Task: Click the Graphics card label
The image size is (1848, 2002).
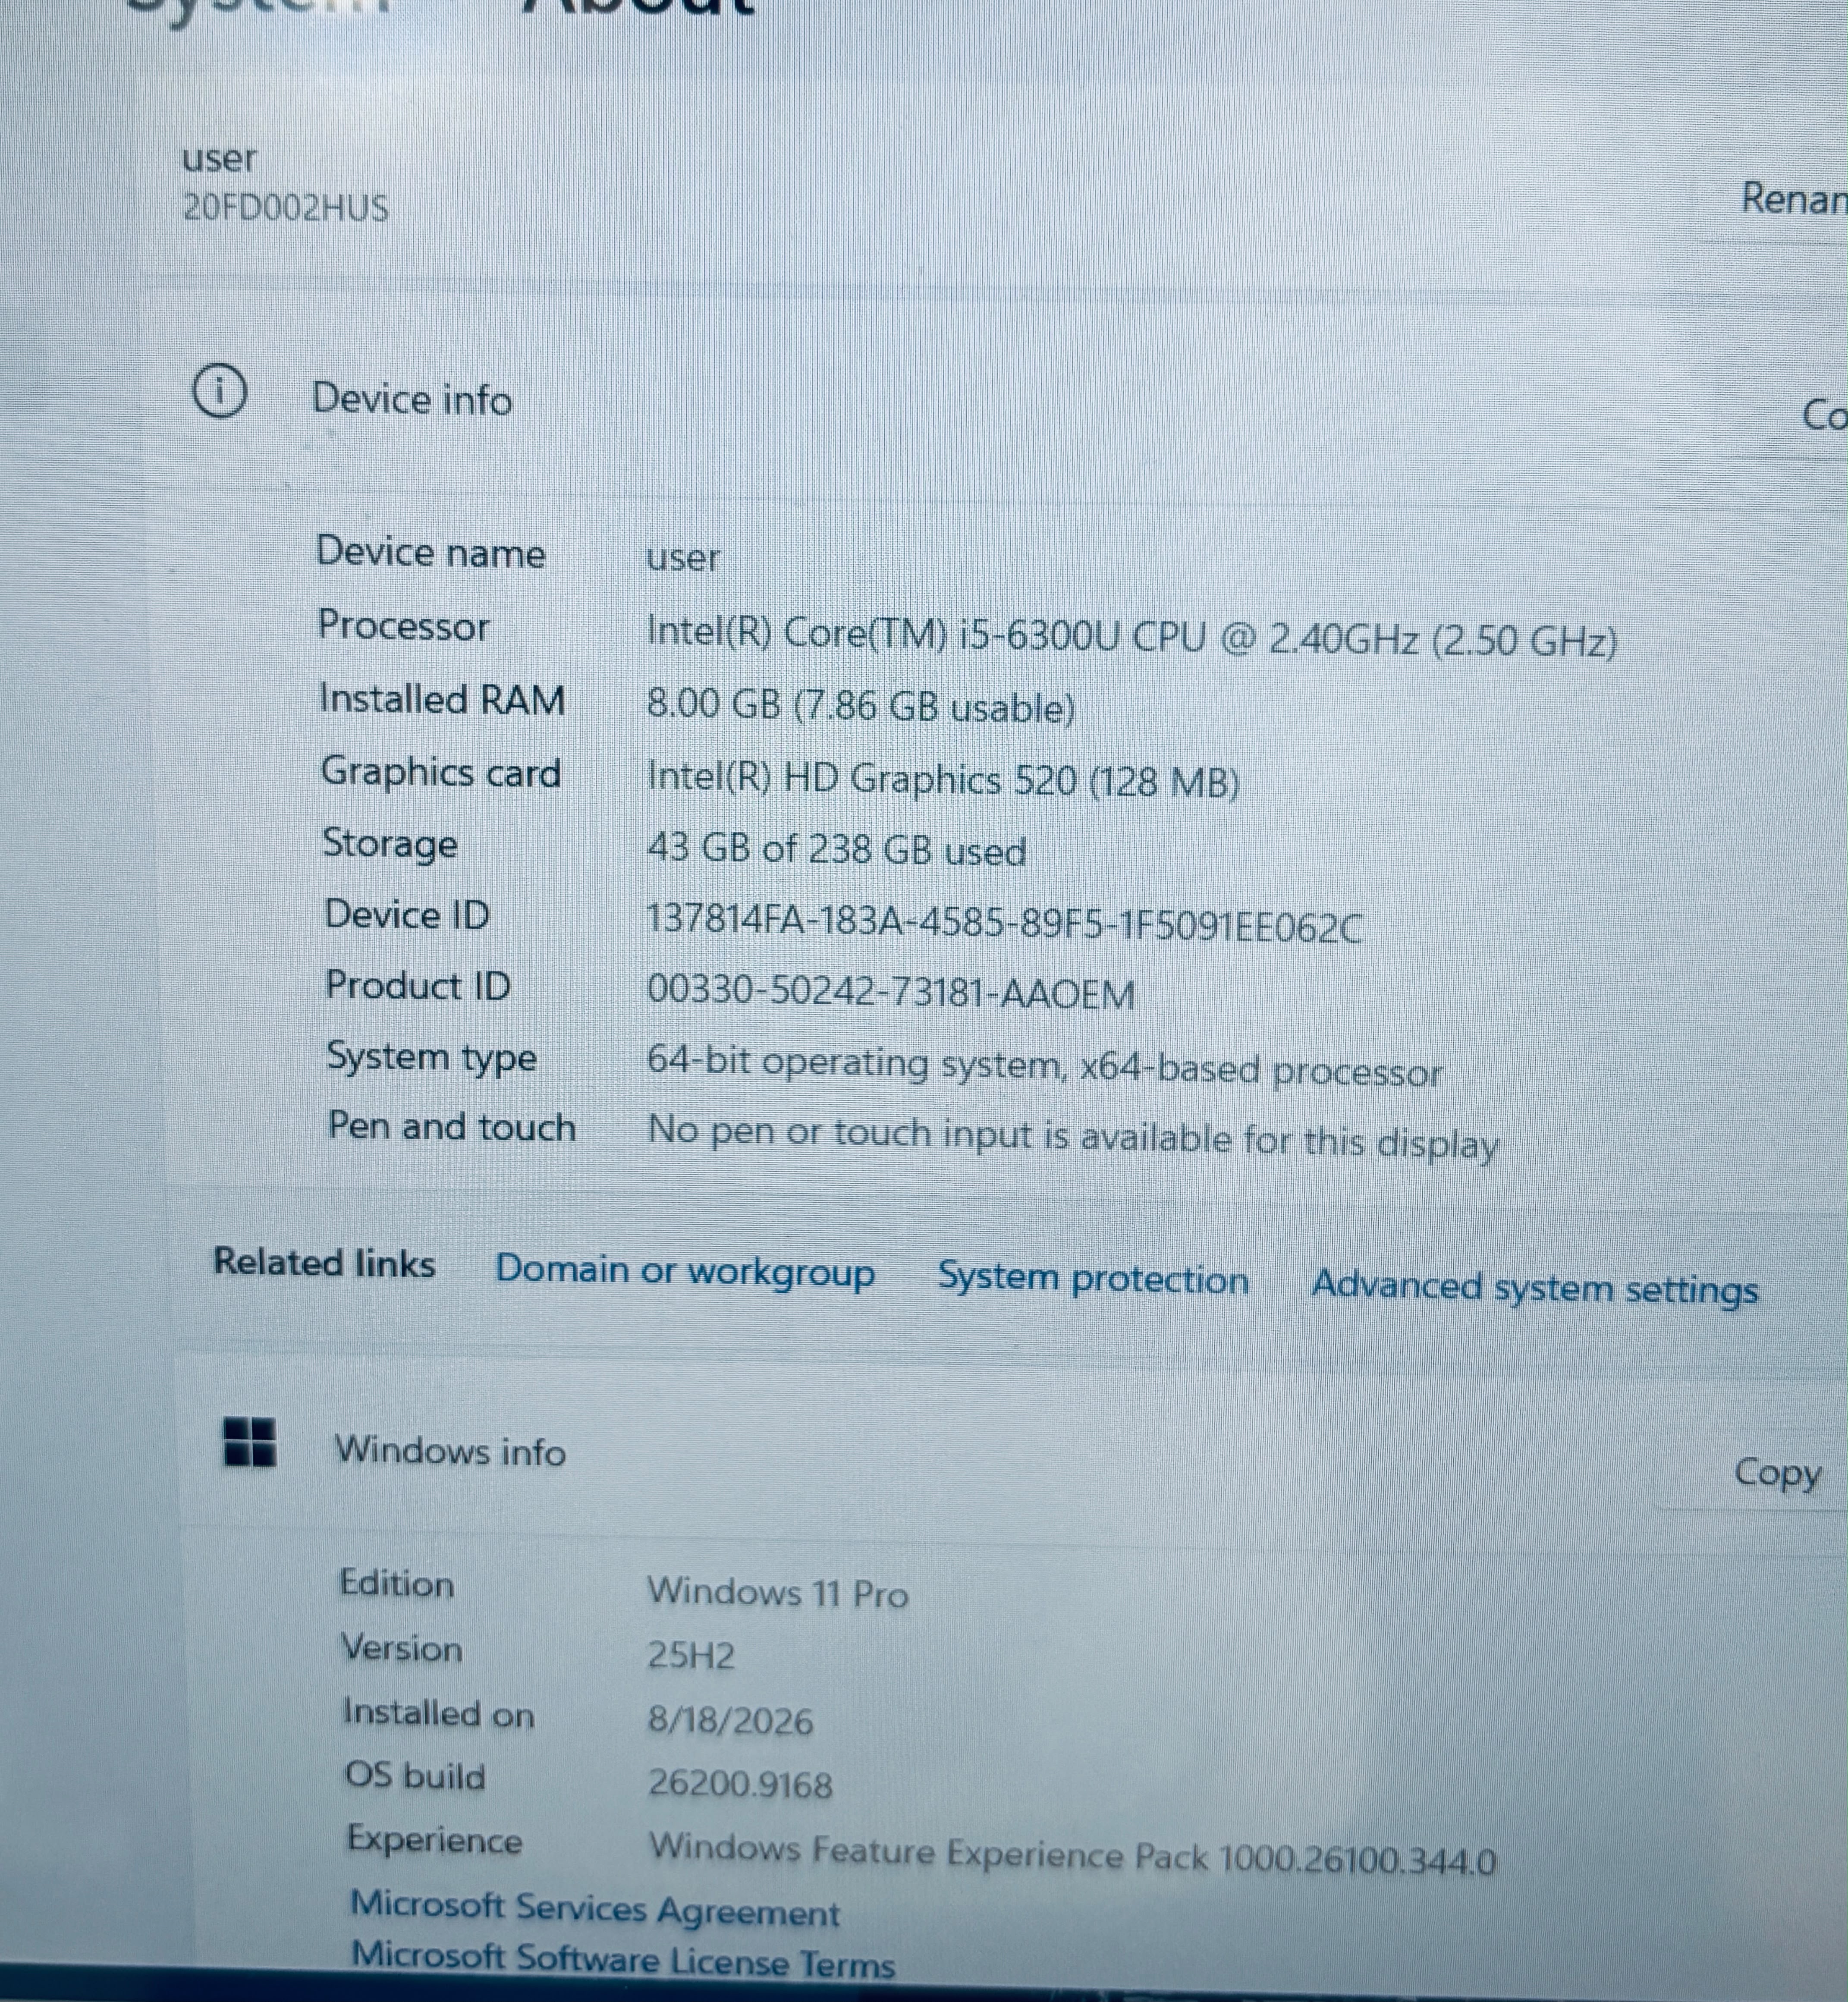Action: [440, 772]
